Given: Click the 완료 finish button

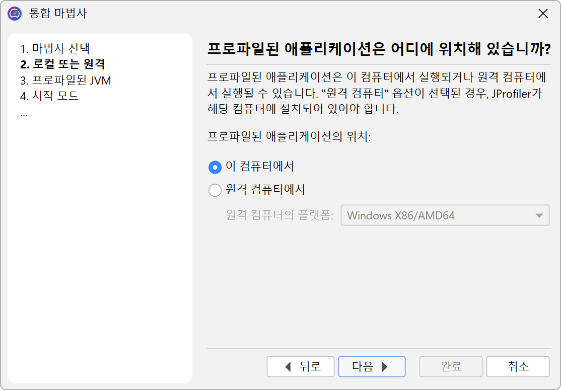Looking at the screenshot, I should tap(451, 366).
